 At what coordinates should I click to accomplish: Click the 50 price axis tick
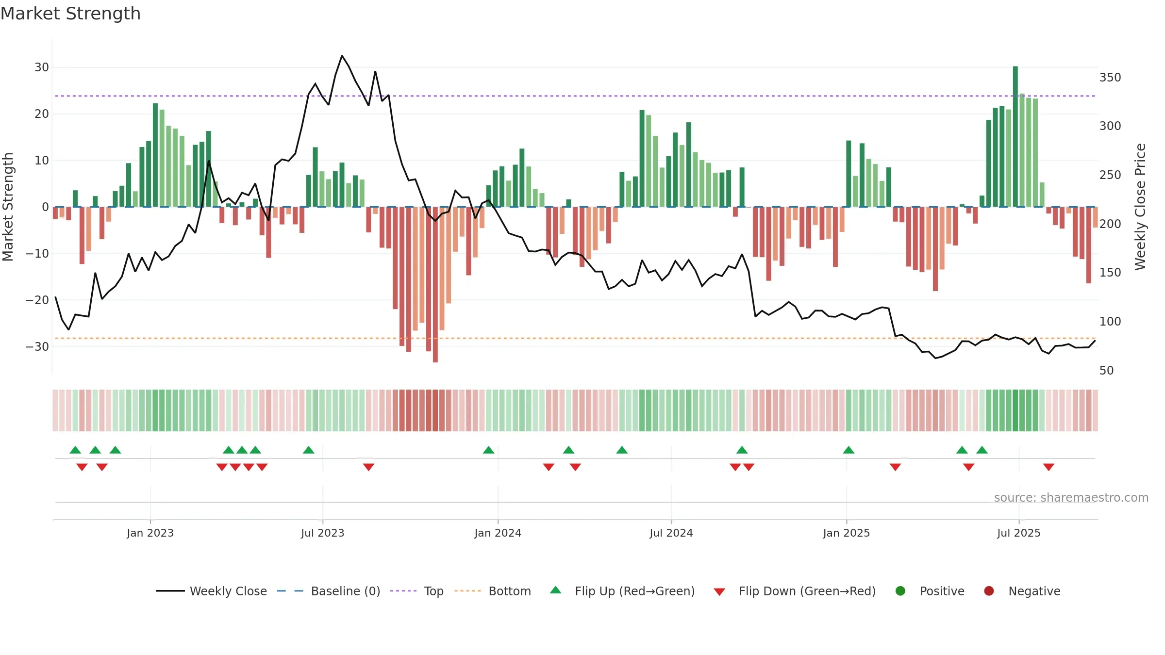click(x=1106, y=370)
